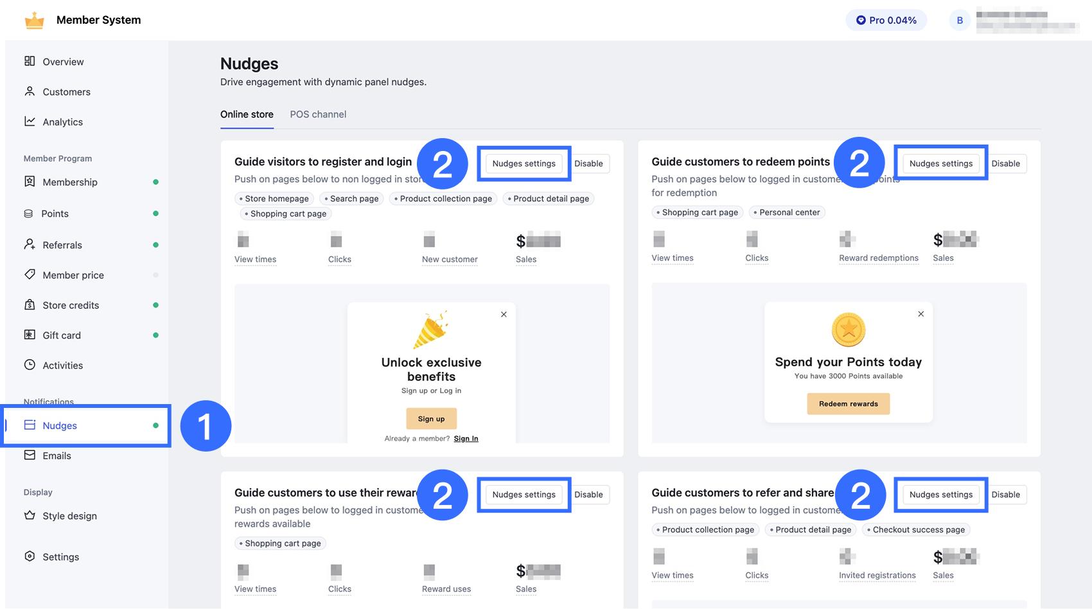Open the Referrals icon in sidebar

[30, 244]
